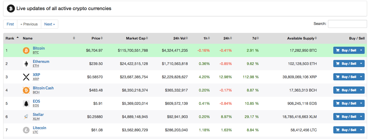Open the EOS name link
Image resolution: width=370 pixels, height=139 pixels.
36,101
